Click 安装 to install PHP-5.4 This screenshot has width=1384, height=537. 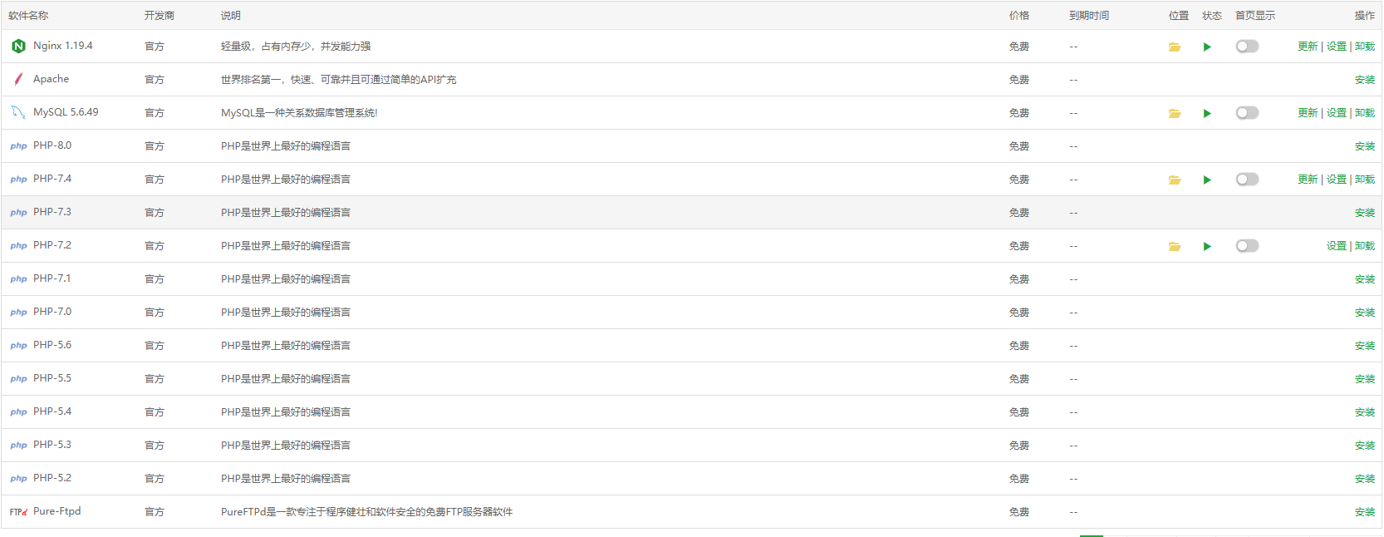1365,412
